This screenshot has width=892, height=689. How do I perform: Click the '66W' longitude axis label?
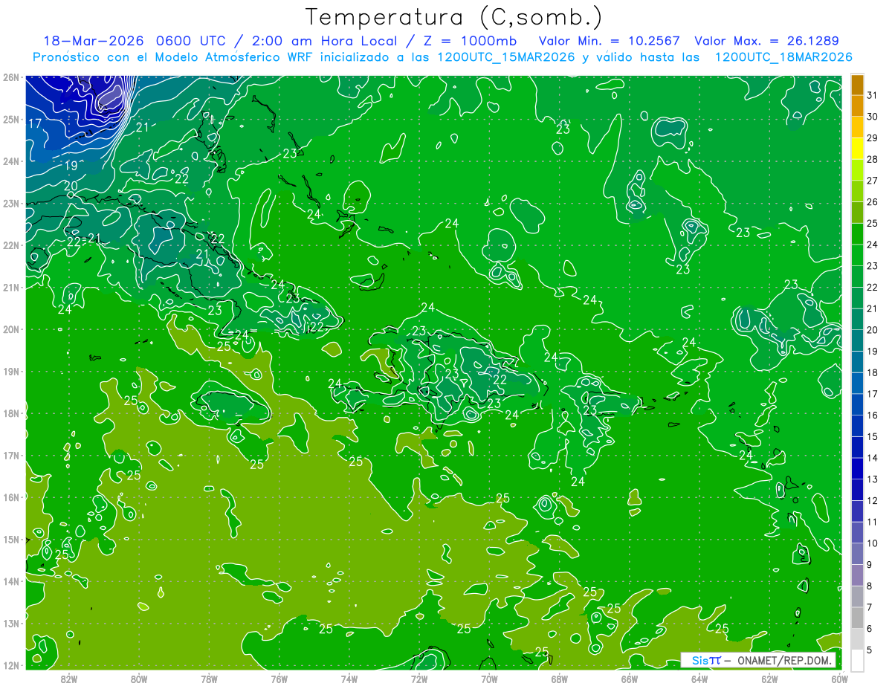click(629, 679)
